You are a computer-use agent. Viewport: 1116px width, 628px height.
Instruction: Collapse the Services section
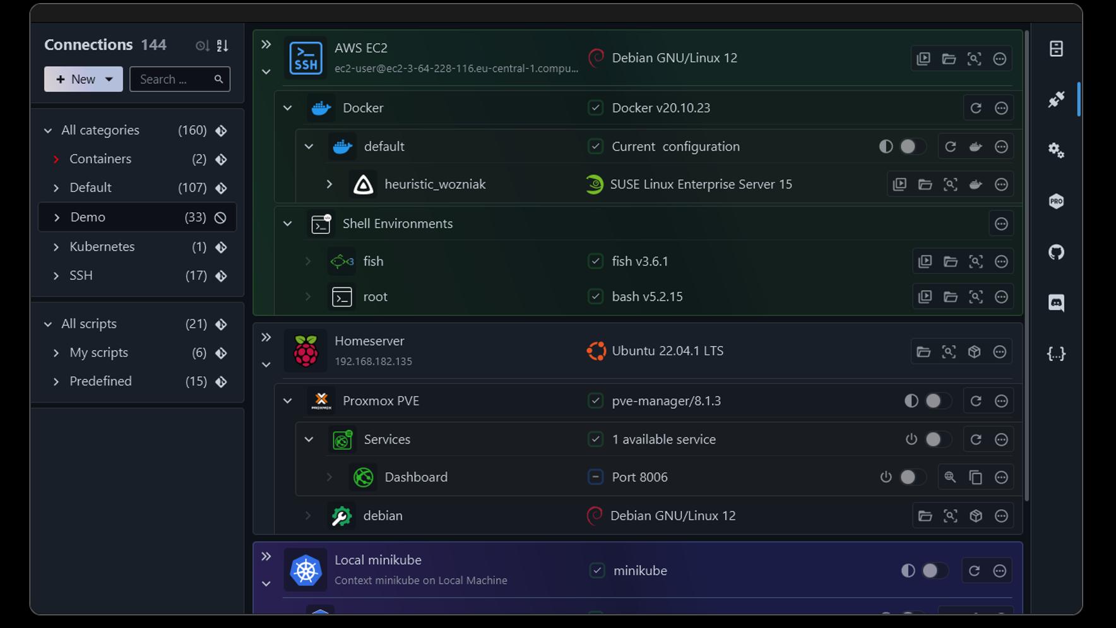tap(309, 439)
